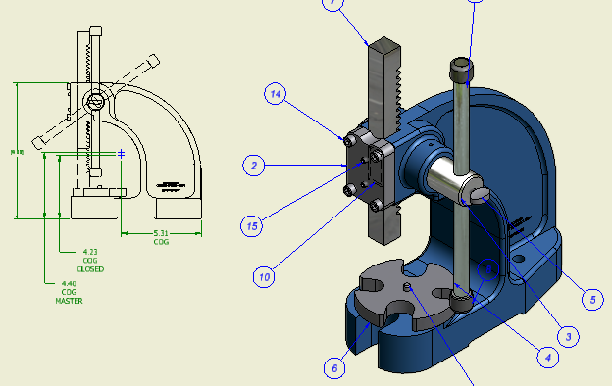
Task: Pick balloon number 10
Action: click(264, 277)
